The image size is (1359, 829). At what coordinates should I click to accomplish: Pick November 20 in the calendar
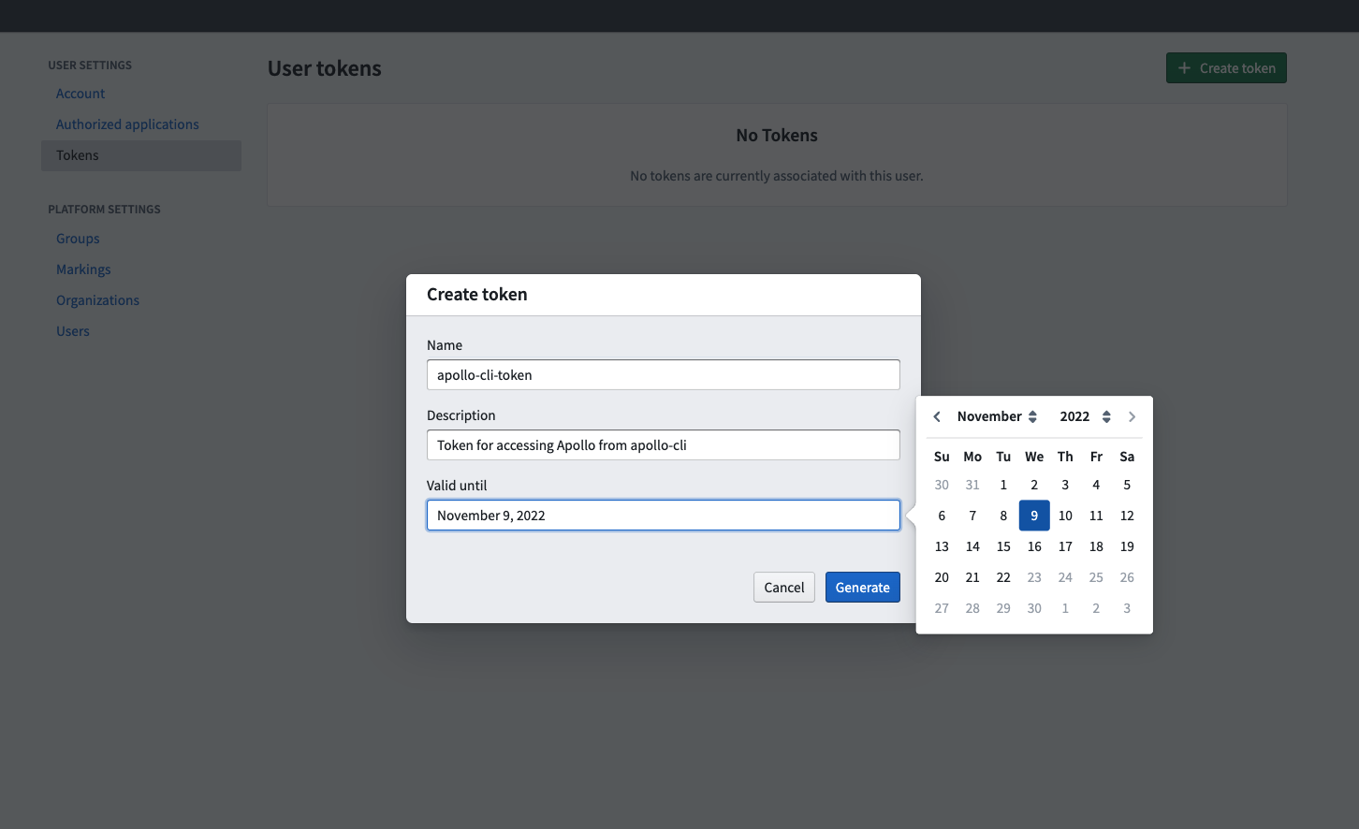[x=942, y=577]
